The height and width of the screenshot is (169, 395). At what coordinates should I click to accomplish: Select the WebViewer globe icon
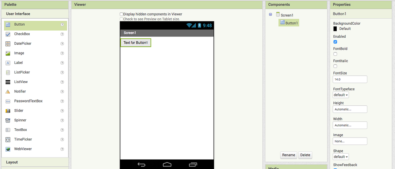point(8,149)
